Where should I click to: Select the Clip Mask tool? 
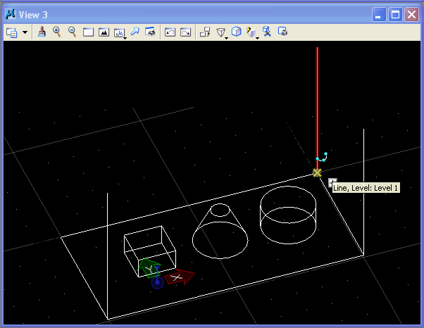click(x=282, y=32)
